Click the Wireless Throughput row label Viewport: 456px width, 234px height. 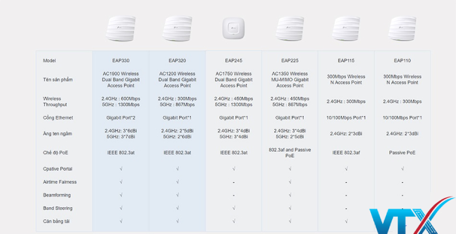(55, 102)
